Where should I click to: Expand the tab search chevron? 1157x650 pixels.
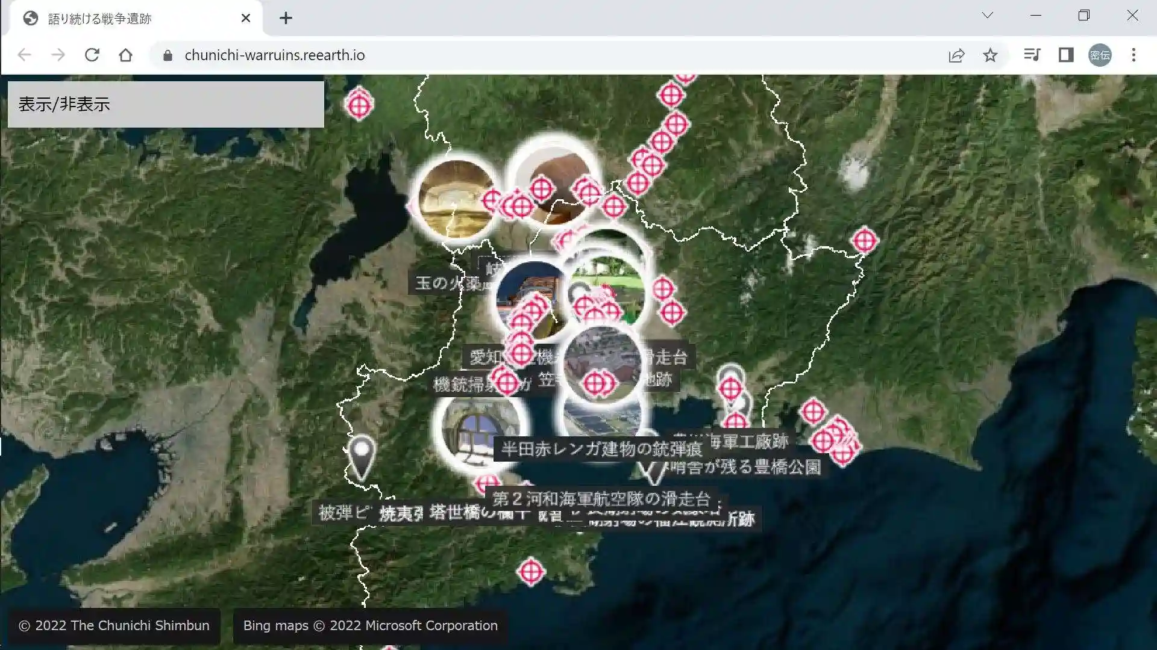click(x=987, y=16)
